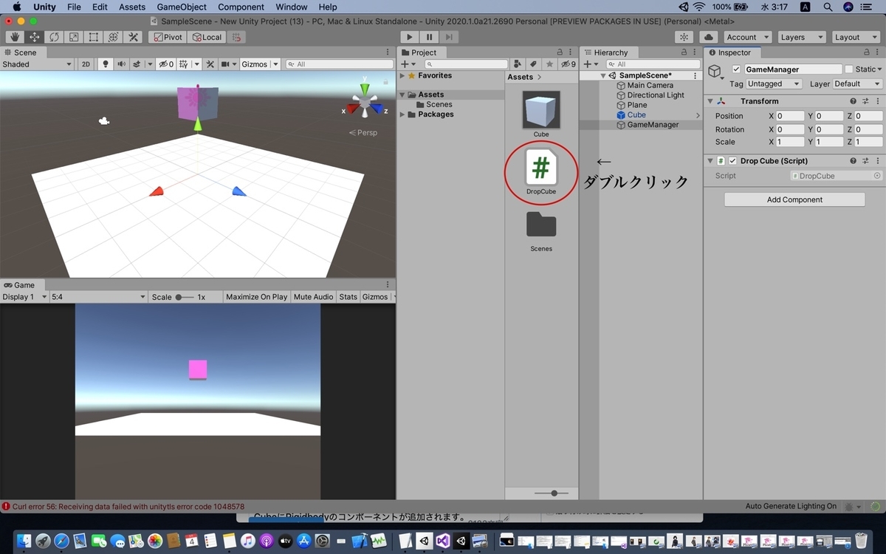Click the Pause button
886x554 pixels.
pyautogui.click(x=429, y=37)
